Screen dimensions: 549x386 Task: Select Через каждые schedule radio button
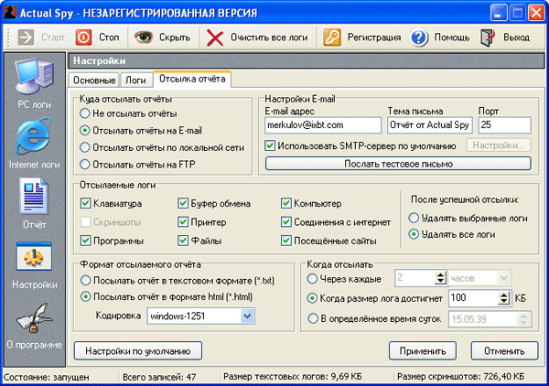coord(312,279)
